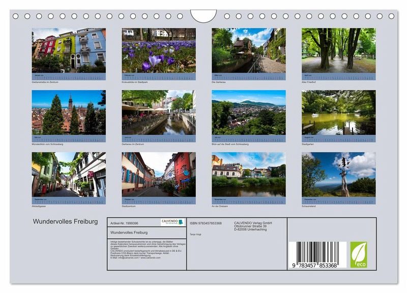This screenshot has width=407, height=293.
Task: Open the An der Dreisam river photo
Action: tap(249, 174)
